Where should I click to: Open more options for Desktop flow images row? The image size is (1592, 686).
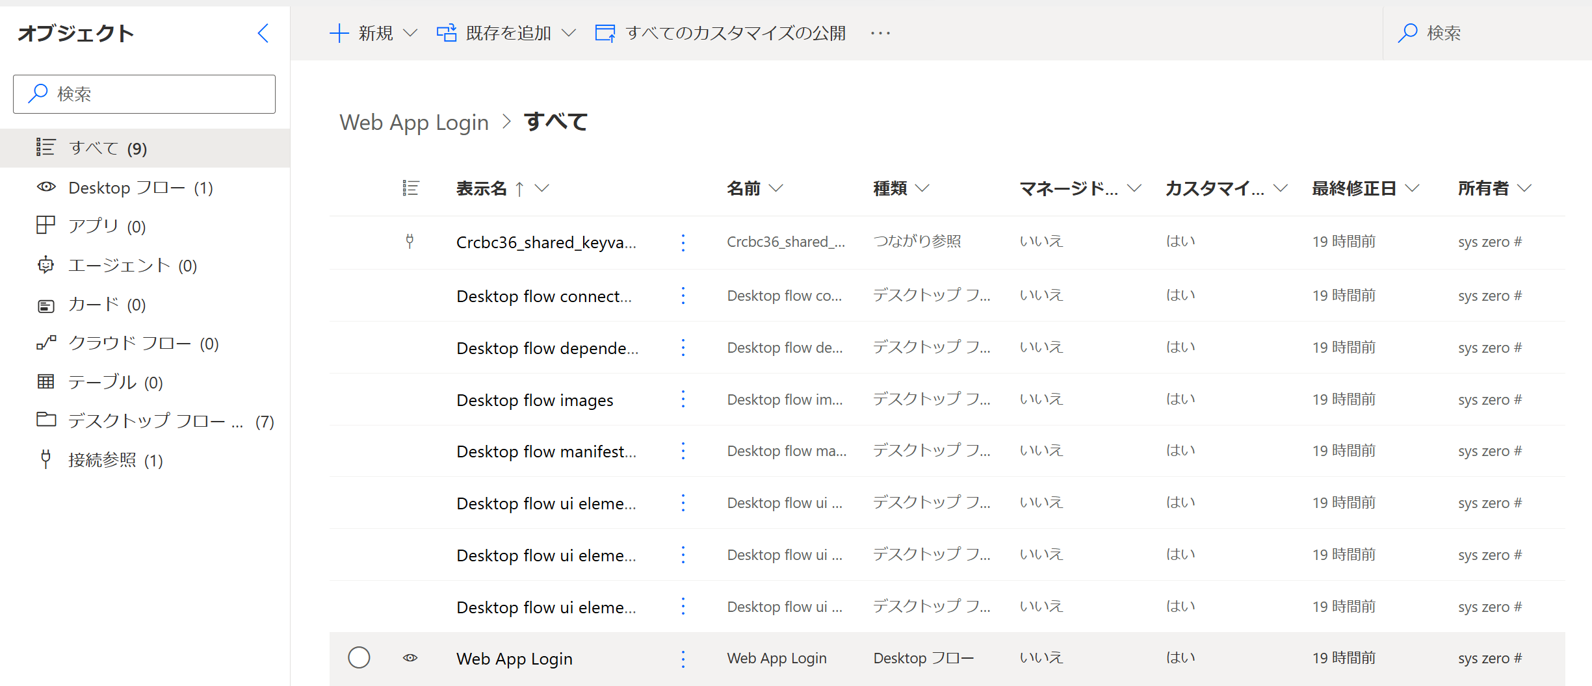tap(683, 399)
